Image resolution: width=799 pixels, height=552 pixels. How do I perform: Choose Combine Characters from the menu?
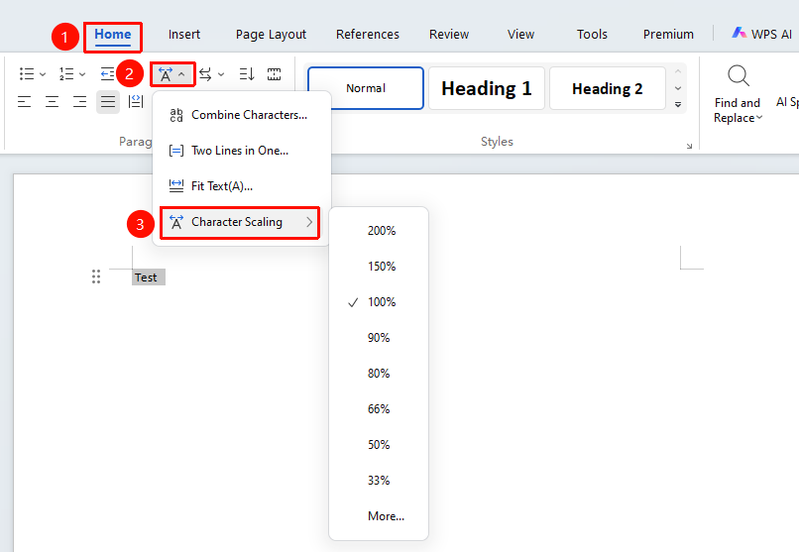241,115
